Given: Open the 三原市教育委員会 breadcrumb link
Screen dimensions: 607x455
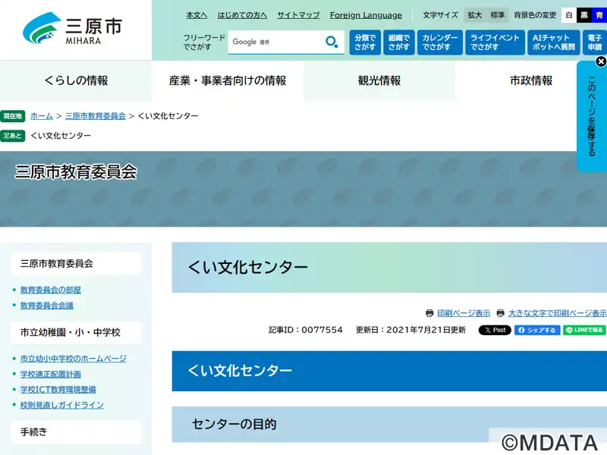Looking at the screenshot, I should pos(96,116).
